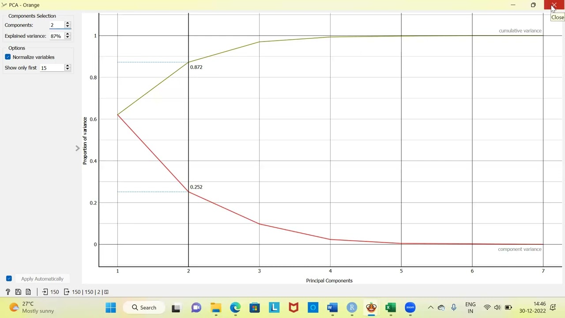Open Zoom from the taskbar
The image size is (565, 318).
(x=410, y=307)
